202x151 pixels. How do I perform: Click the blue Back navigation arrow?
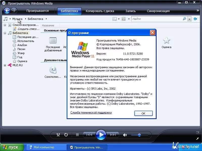pos(7,11)
